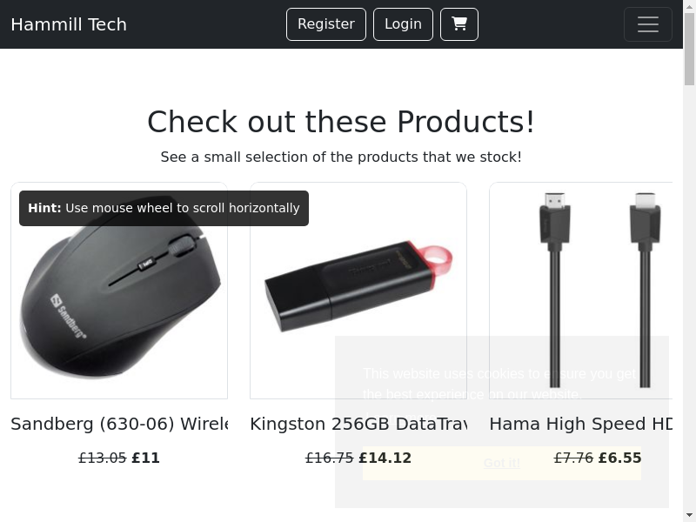Click the Register button
Image resolution: width=696 pixels, height=522 pixels.
326,24
